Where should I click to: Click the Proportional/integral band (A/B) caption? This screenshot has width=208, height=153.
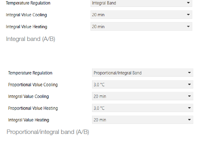coord(48,132)
